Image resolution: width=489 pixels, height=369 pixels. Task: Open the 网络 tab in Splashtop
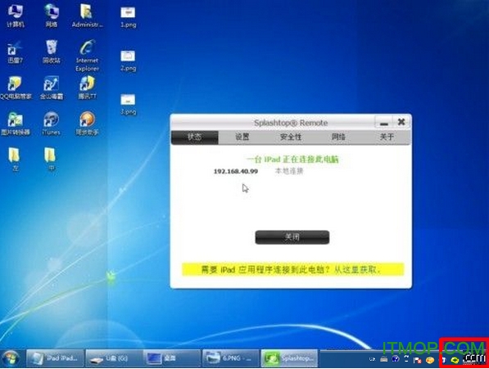338,137
